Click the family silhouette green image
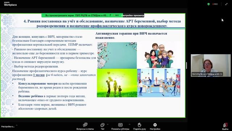Screen dimensions: 232x131 coord(117,83)
